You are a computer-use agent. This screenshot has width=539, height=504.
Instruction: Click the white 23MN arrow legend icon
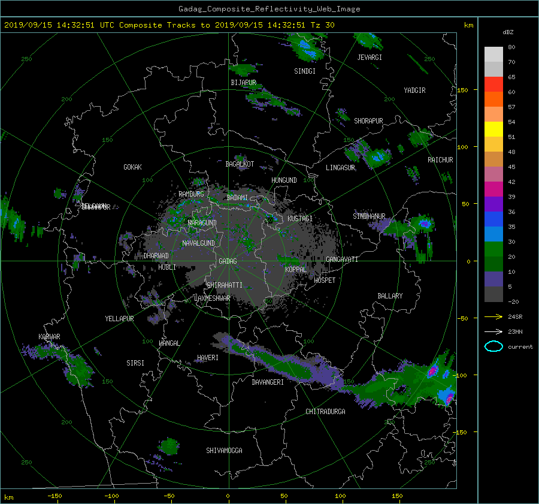point(493,331)
